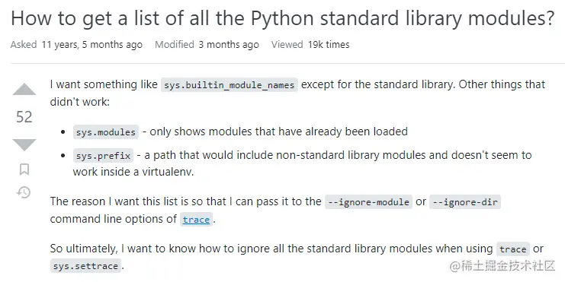Open the trace documentation link

(x=196, y=220)
